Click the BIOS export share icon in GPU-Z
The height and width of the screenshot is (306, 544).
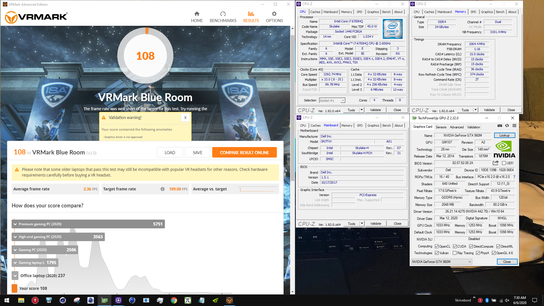coord(496,163)
